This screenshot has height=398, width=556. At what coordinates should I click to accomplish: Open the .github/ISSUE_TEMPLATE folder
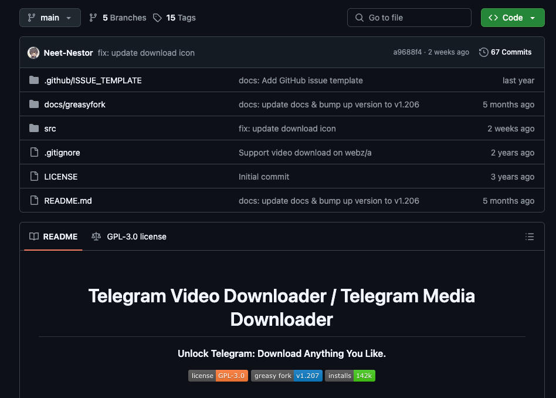pos(93,80)
